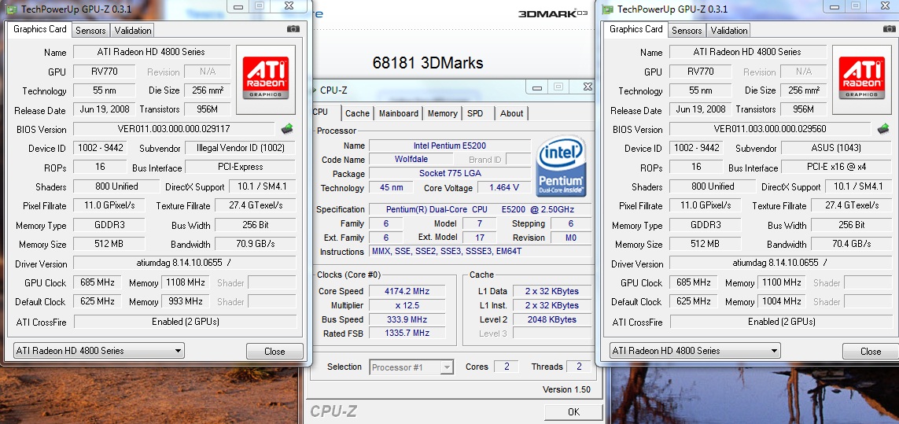Open the Sensors tab in left GPU-Z window

point(90,31)
